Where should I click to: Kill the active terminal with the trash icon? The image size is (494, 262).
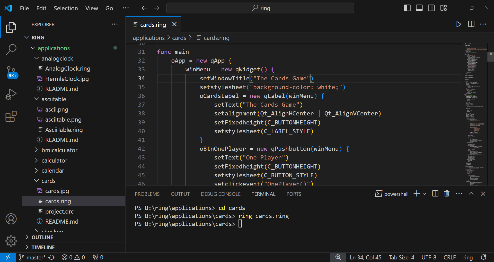(x=447, y=194)
